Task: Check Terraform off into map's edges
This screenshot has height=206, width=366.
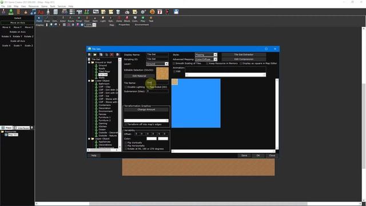Action: pyautogui.click(x=126, y=125)
